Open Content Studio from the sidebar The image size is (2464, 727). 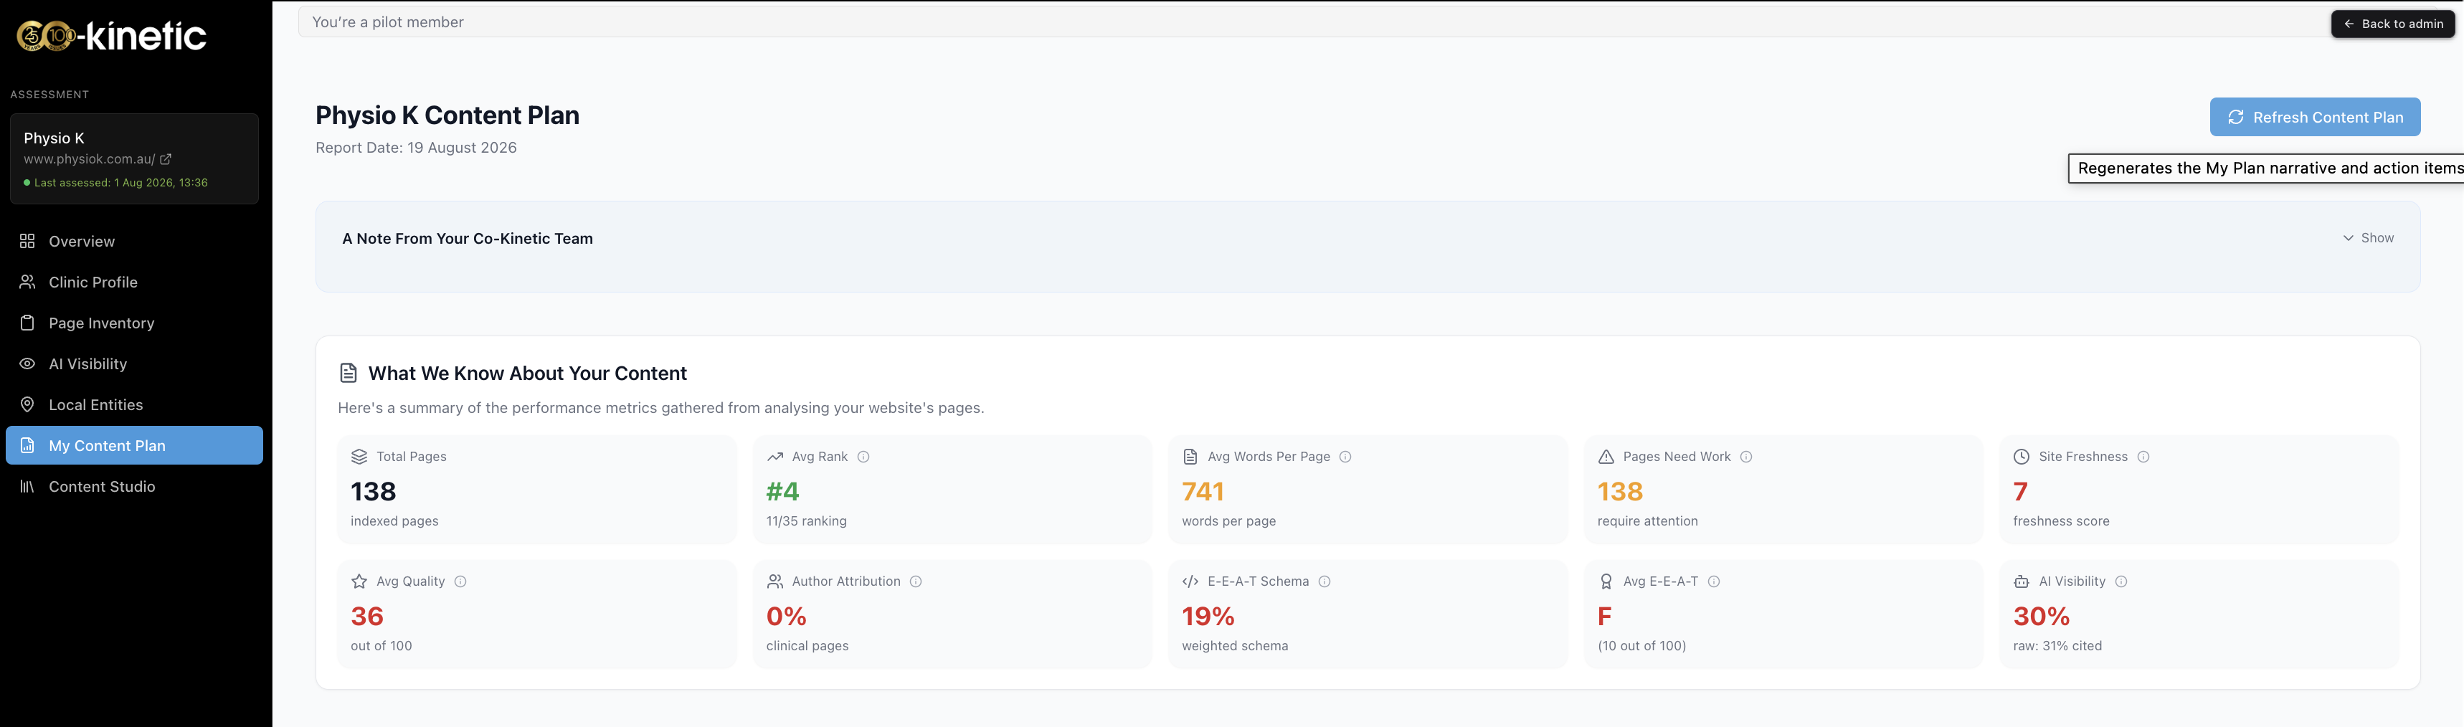[x=135, y=487]
